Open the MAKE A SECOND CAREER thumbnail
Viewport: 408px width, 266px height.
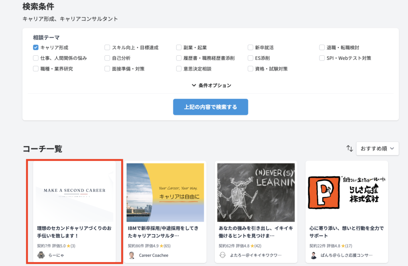[x=75, y=192]
